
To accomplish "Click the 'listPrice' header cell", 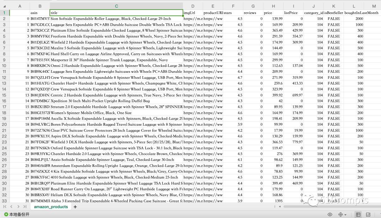I will click(x=293, y=13).
